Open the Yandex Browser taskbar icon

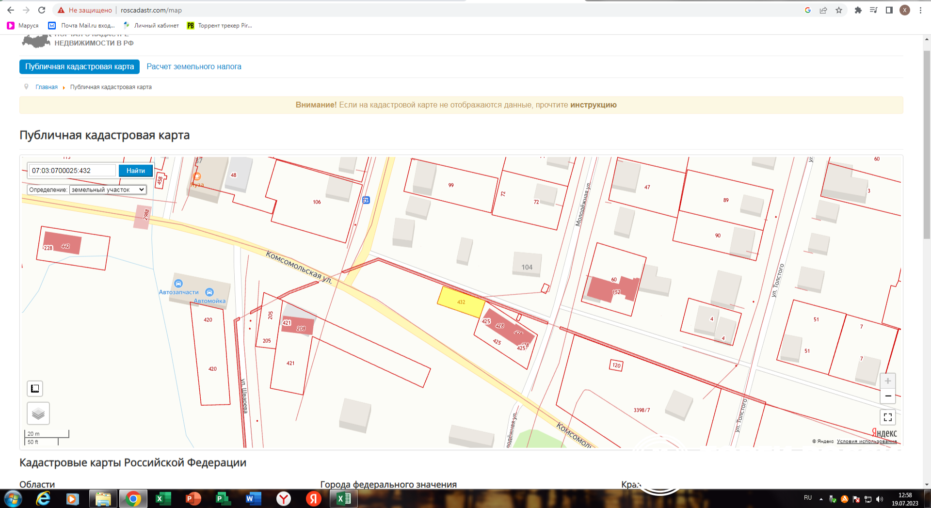pyautogui.click(x=284, y=499)
